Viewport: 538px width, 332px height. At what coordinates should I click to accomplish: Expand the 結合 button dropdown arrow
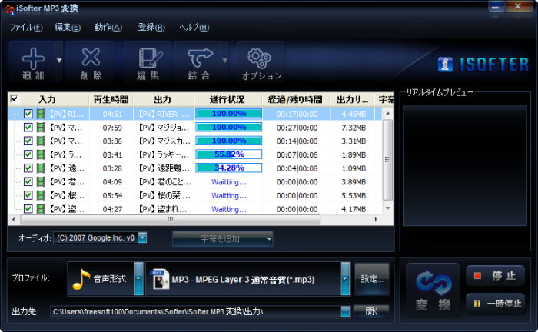(224, 61)
